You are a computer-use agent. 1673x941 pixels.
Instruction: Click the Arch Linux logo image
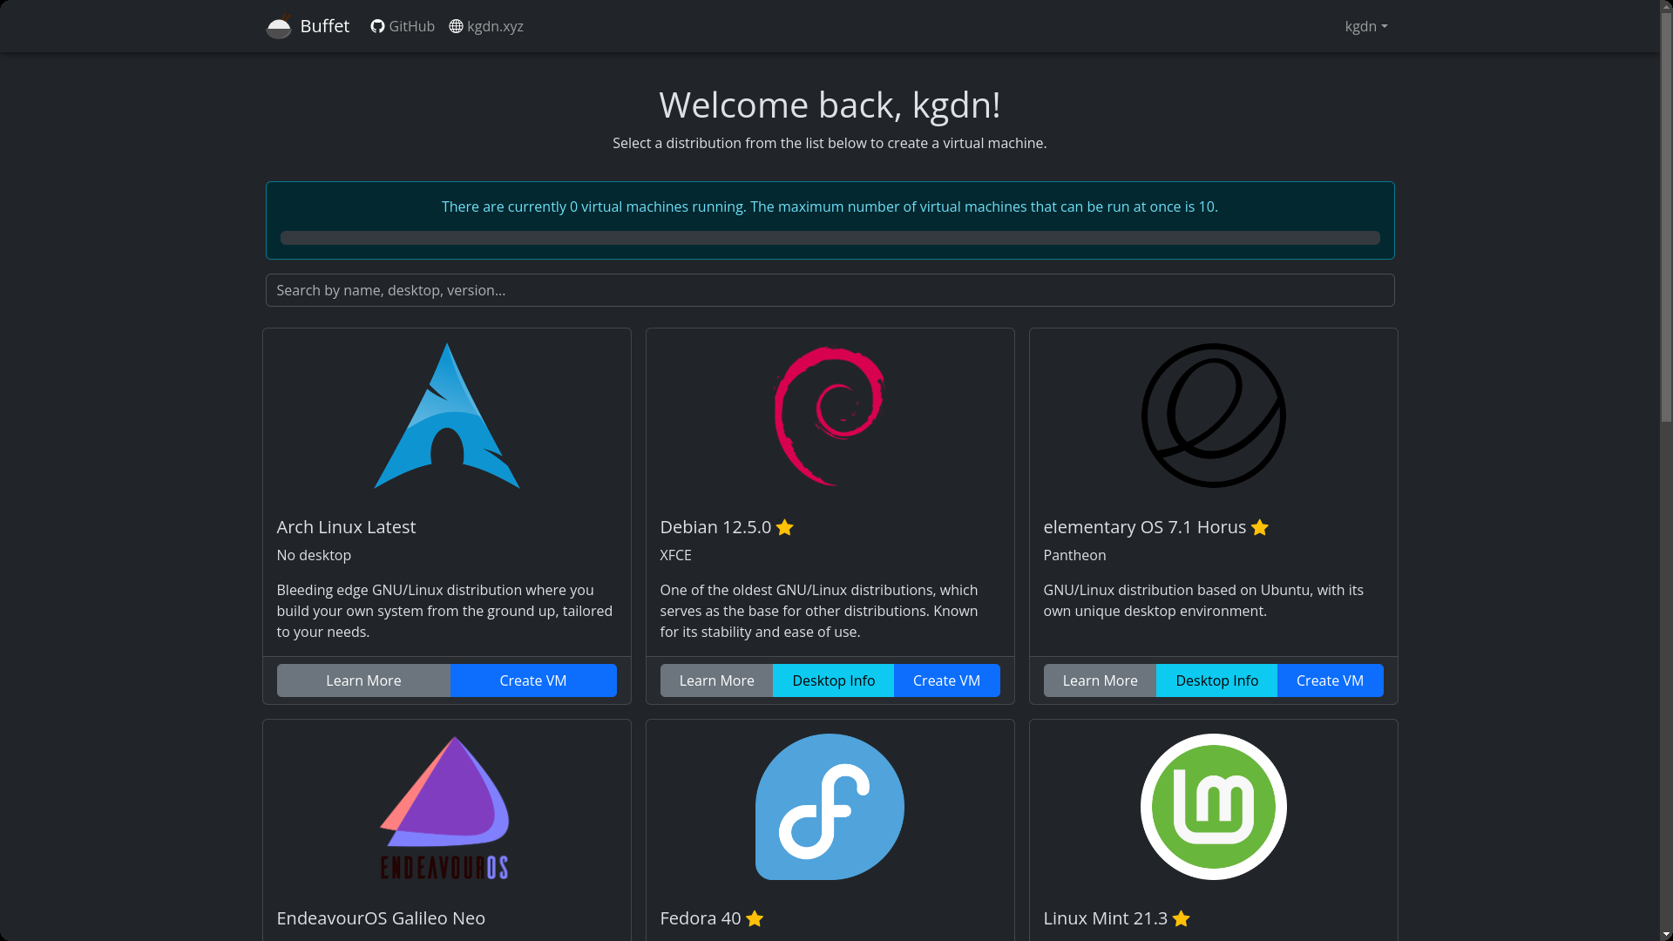click(446, 416)
